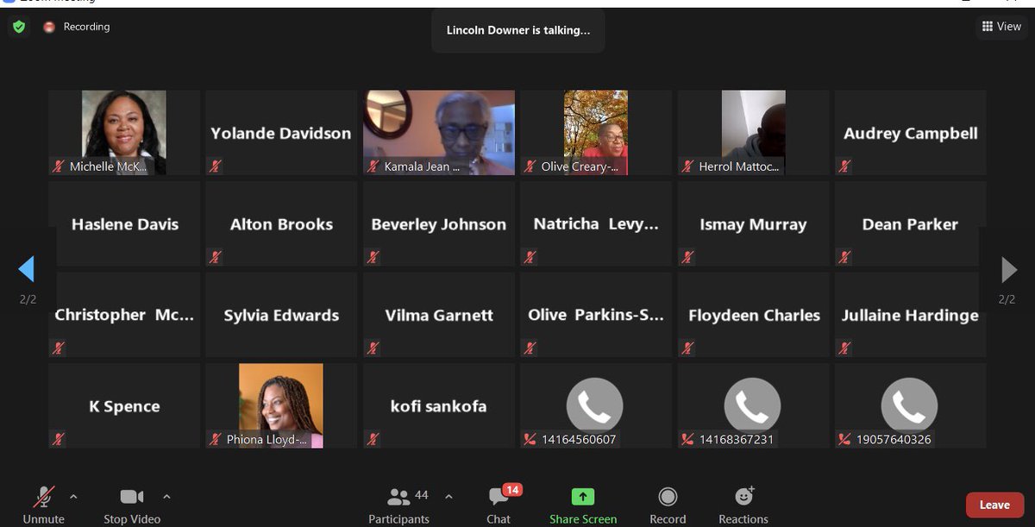Click phone icon for caller 14168367231
This screenshot has height=527, width=1035.
point(752,405)
